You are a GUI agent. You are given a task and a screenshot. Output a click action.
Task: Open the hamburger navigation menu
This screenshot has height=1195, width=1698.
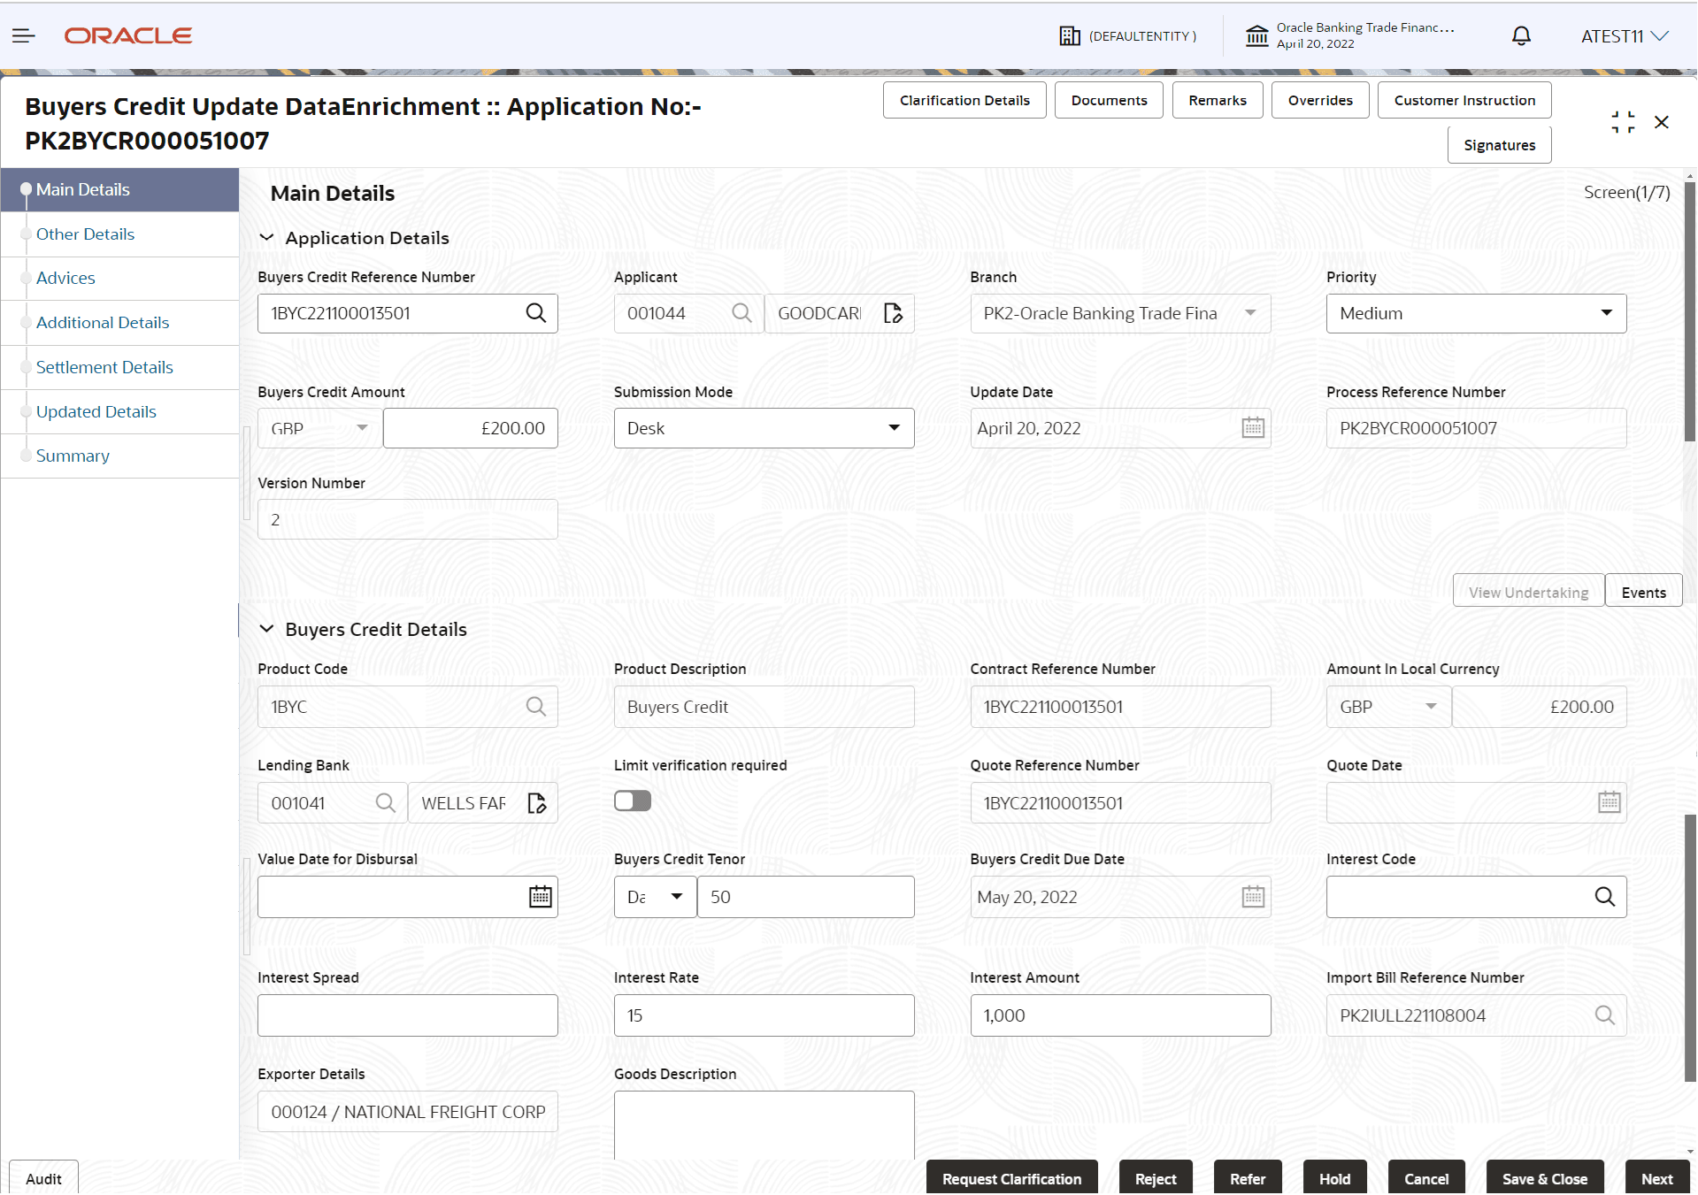pyautogui.click(x=23, y=35)
